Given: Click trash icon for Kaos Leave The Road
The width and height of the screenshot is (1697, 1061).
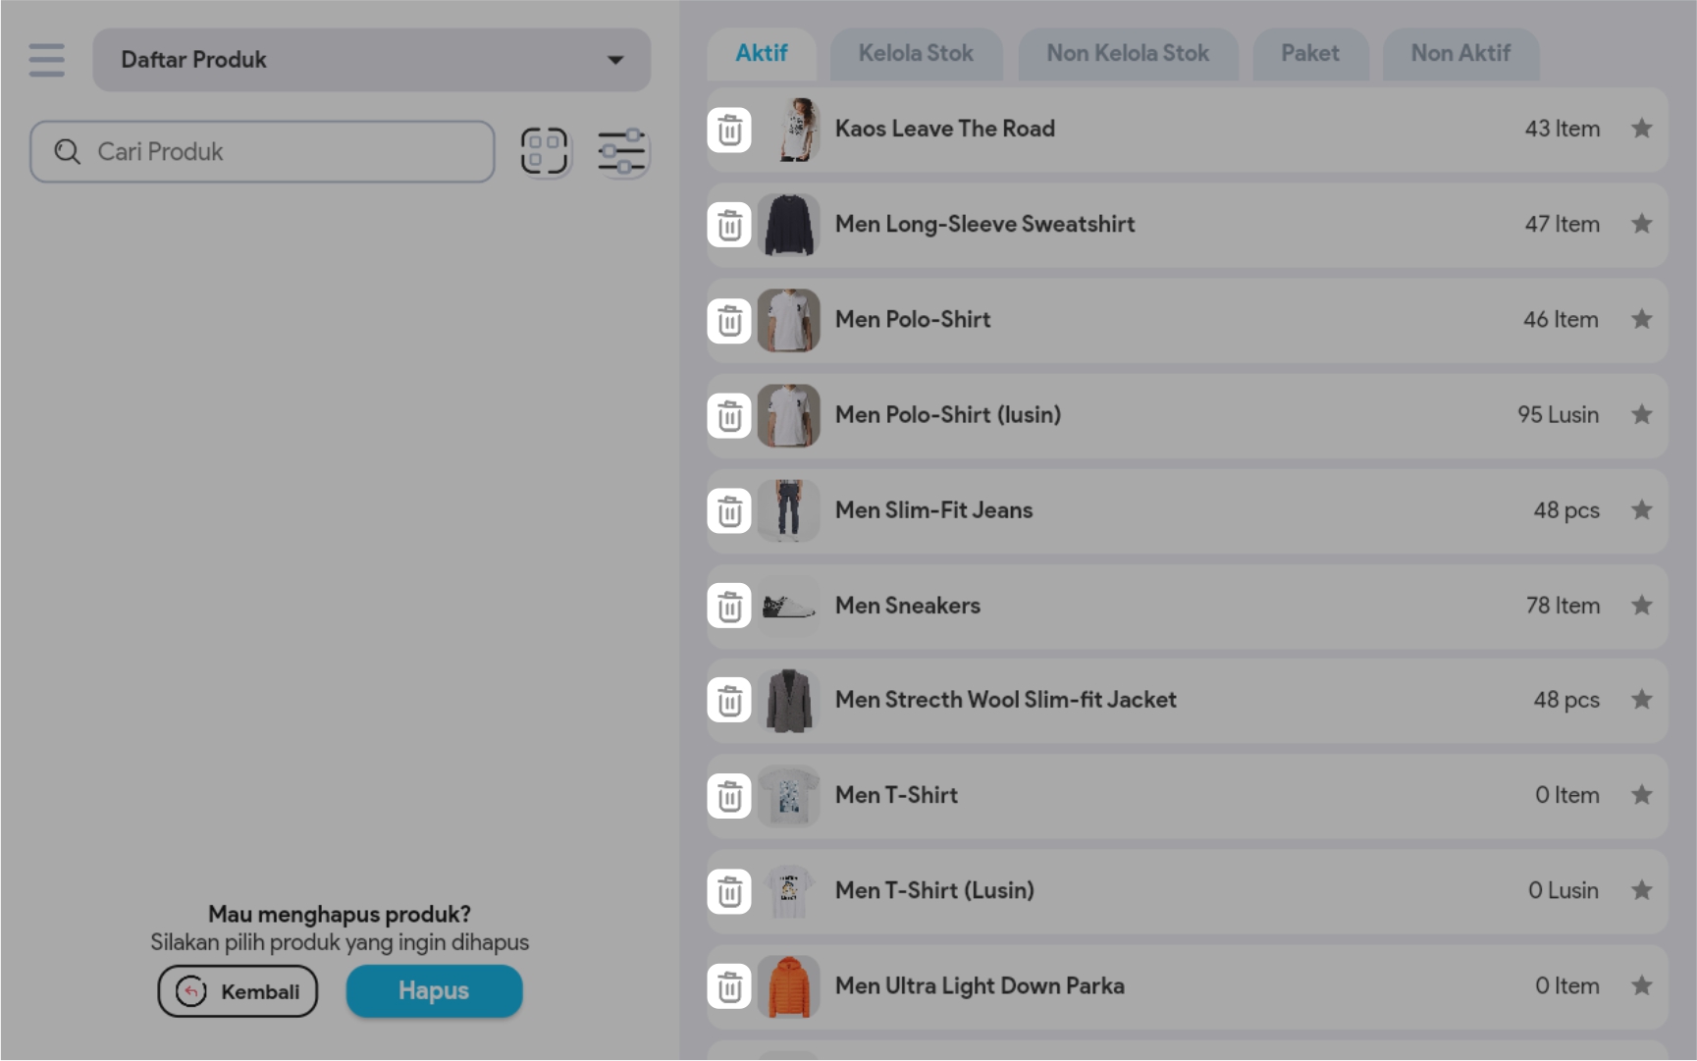Looking at the screenshot, I should 729,131.
